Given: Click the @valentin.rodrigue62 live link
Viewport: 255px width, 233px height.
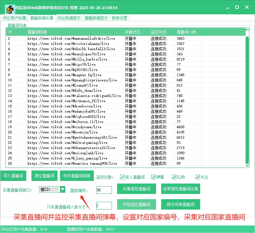Looking at the screenshot, I should click(x=74, y=96).
